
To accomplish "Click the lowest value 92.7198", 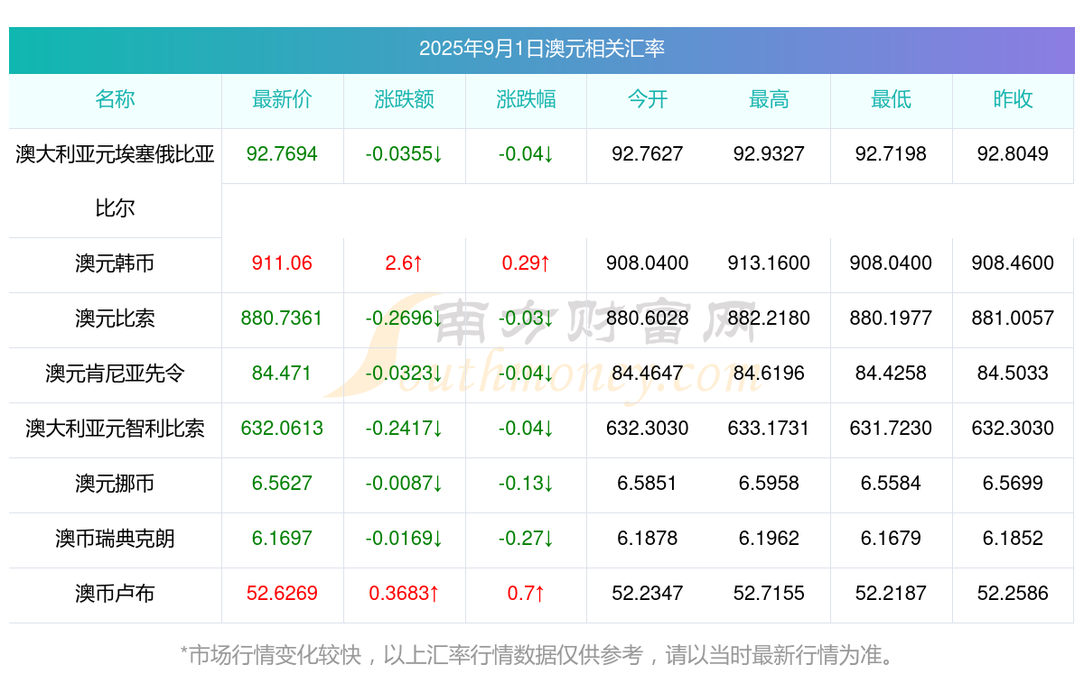I will coord(891,154).
